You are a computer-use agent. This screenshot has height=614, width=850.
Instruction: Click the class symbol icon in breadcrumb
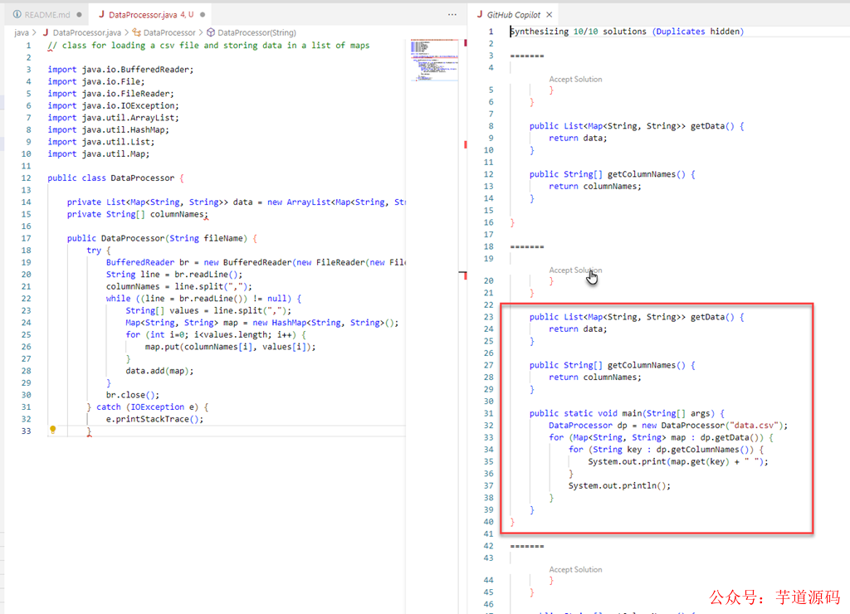pos(137,32)
